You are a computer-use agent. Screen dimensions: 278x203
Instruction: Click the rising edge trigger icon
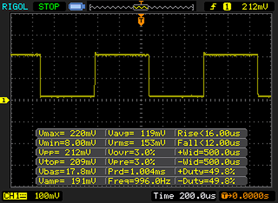[x=213, y=7]
